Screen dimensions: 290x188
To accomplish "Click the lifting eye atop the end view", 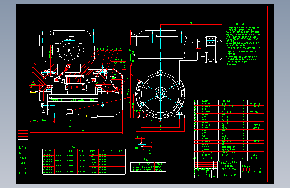I will 160,72.
